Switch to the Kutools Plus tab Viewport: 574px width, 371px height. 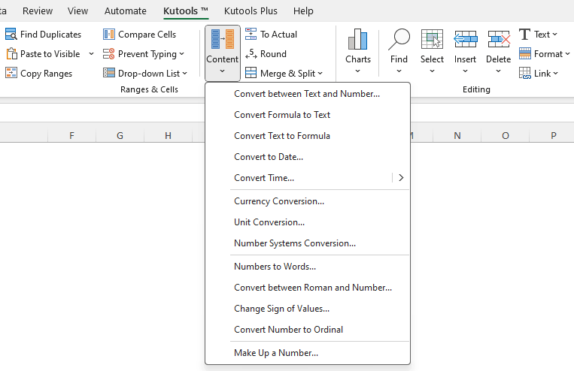pos(251,11)
